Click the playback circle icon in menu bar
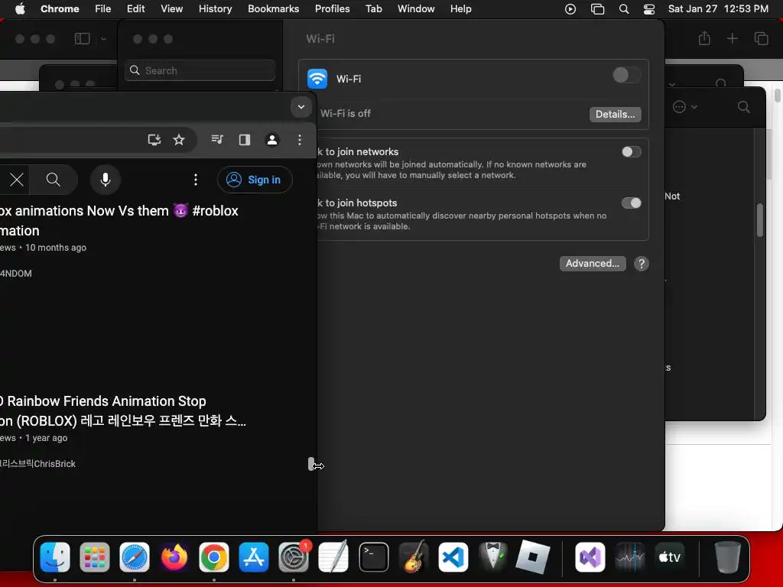Viewport: 783px width, 587px height. (570, 9)
